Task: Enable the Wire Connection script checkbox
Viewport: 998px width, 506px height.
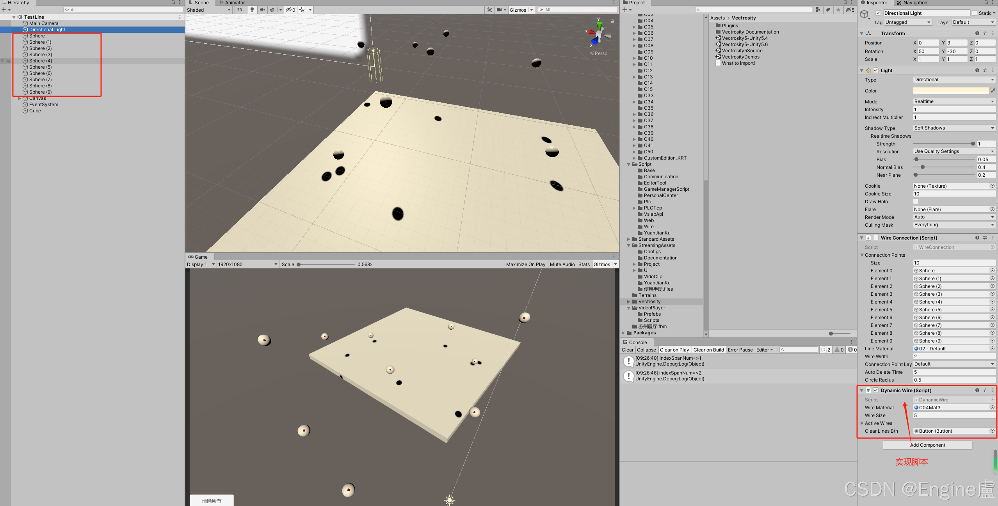Action: [876, 238]
